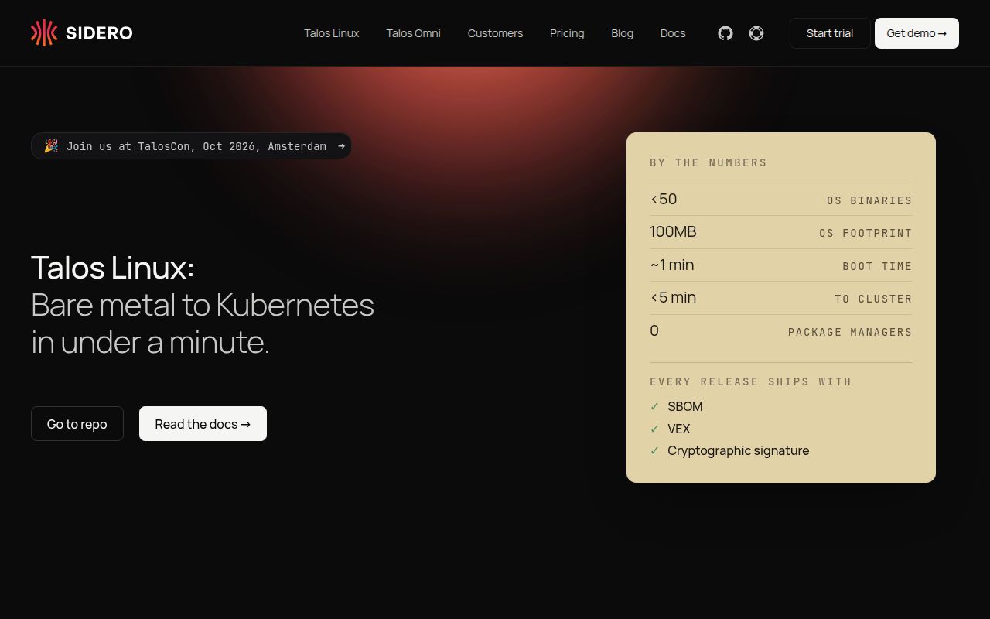The image size is (990, 619).
Task: Click the Go to repo button
Action: pyautogui.click(x=77, y=424)
